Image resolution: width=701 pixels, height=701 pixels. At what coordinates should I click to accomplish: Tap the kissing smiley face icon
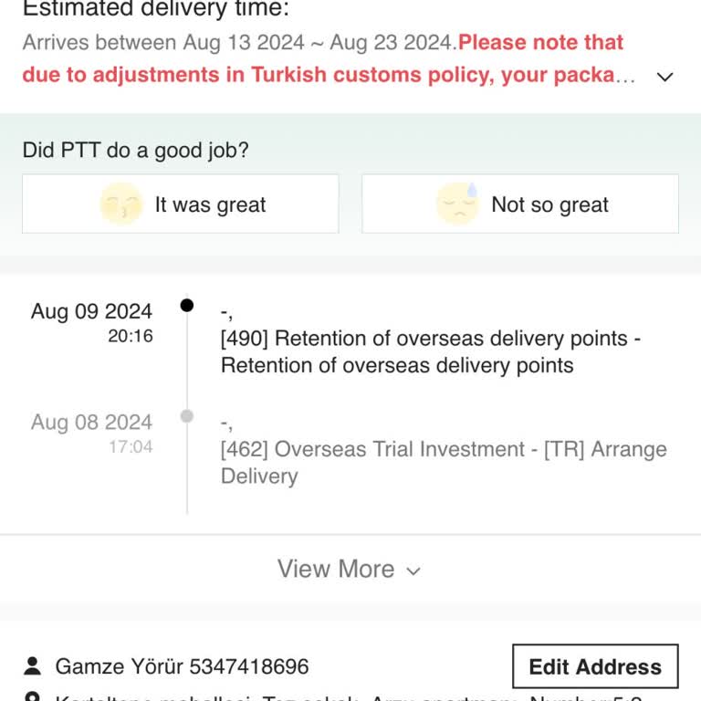(120, 204)
